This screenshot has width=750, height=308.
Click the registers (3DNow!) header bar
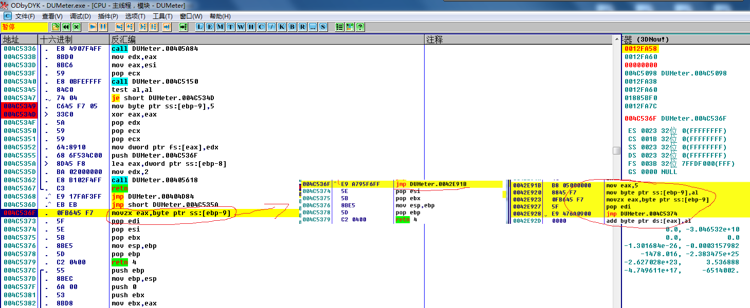(x=686, y=40)
